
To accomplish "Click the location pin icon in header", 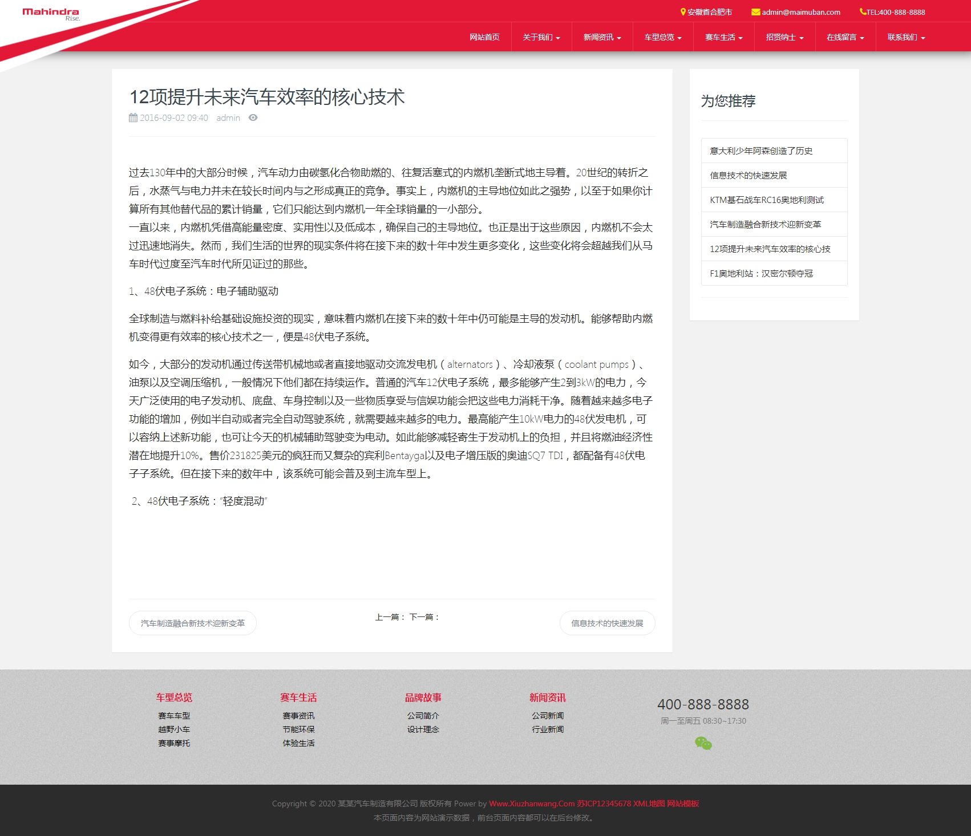I will [683, 12].
